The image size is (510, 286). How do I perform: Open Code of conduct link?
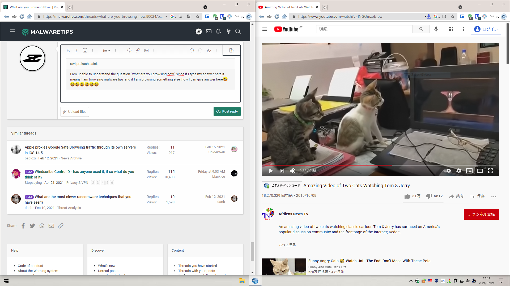tap(30, 266)
